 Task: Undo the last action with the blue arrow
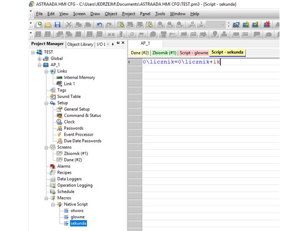coord(100,25)
